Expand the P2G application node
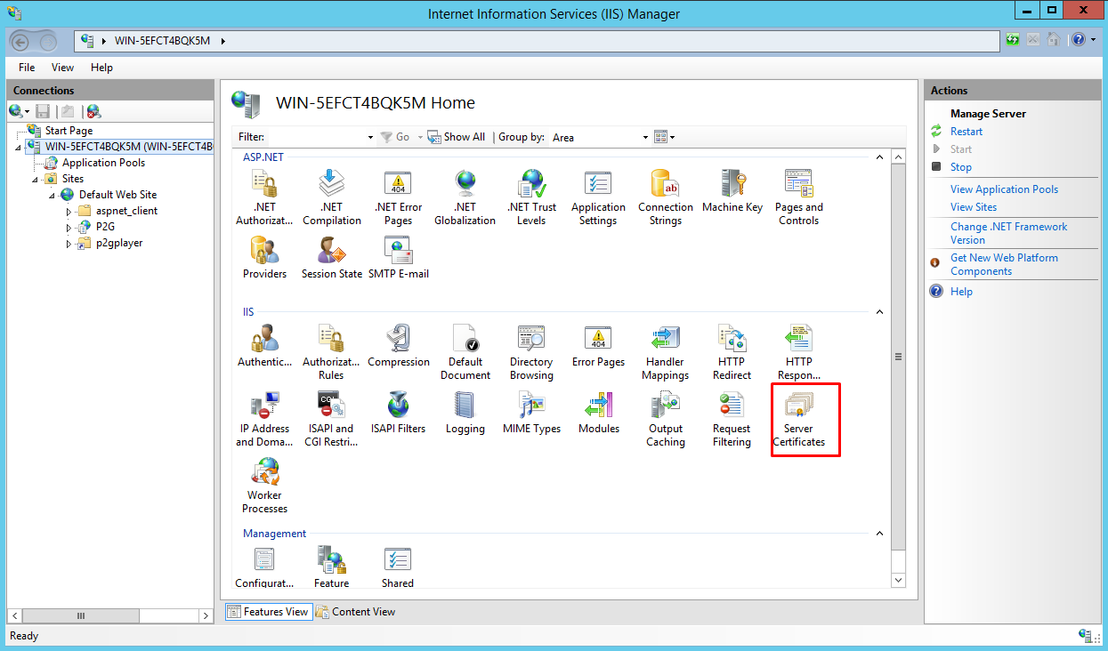This screenshot has height=651, width=1108. [x=69, y=228]
